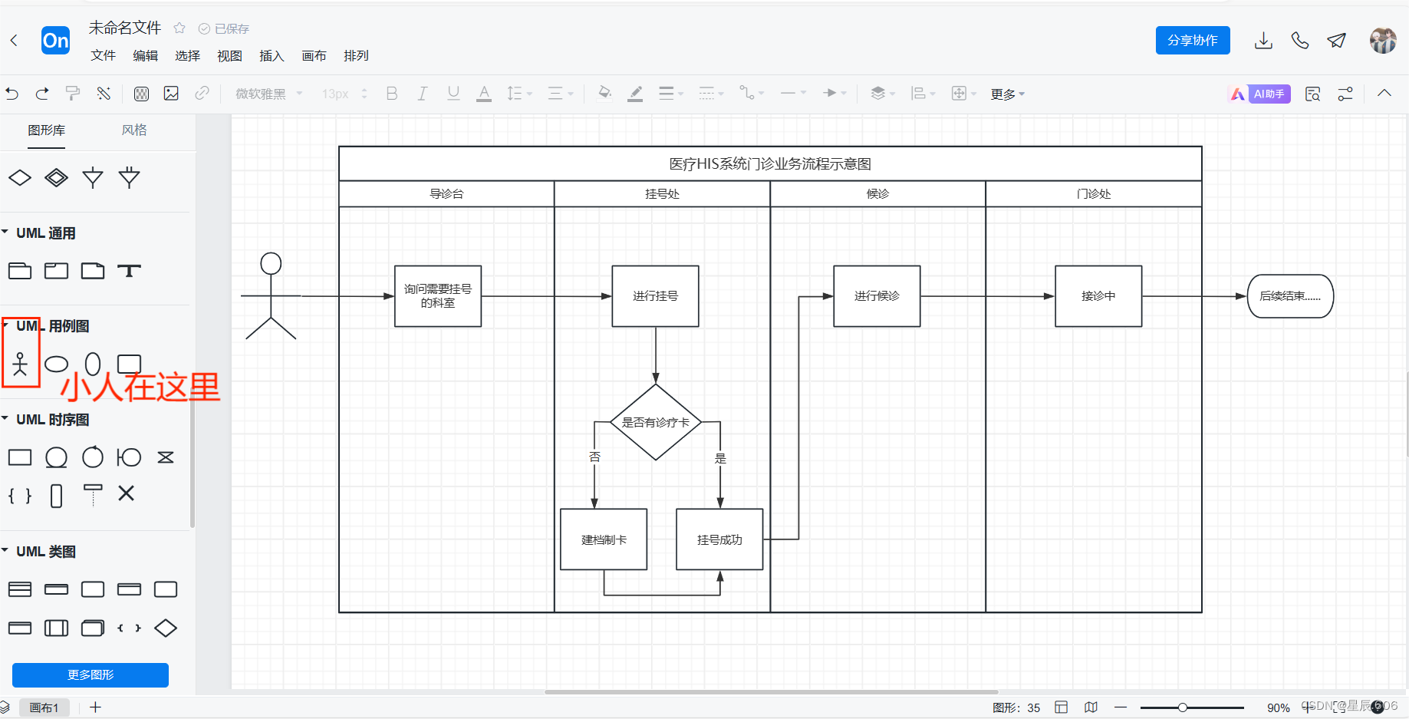Select the stick figure actor shape
Image resolution: width=1409 pixels, height=719 pixels.
pos(20,363)
